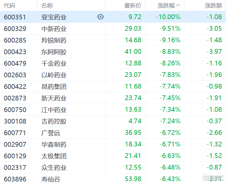The height and width of the screenshot is (183, 226).
Task: Click change amount -0.87
Action: [214, 167]
